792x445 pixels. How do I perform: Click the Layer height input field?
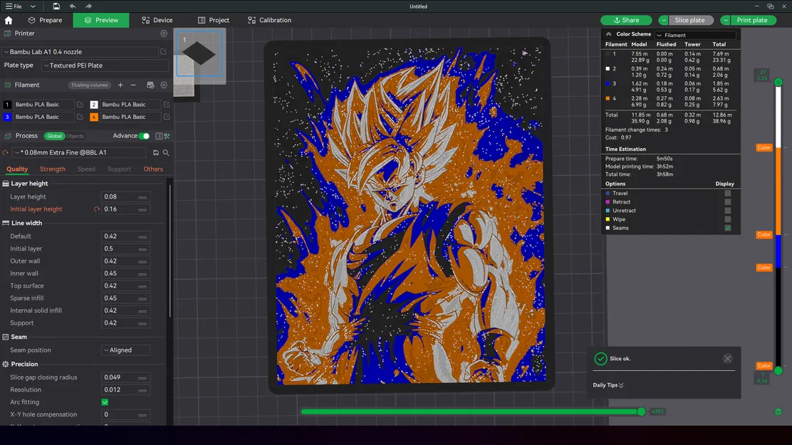coord(126,197)
